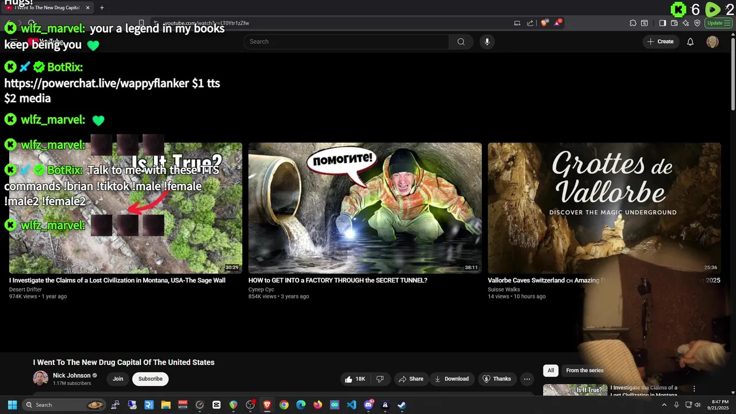Open the more actions three-dot menu
This screenshot has width=736, height=414.
pos(527,379)
